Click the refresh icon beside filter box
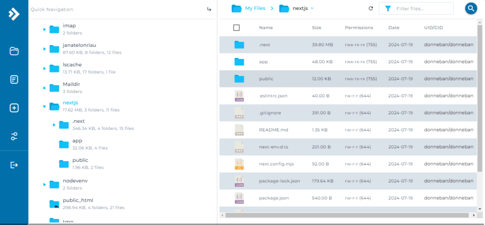The height and width of the screenshot is (225, 485). tap(371, 9)
